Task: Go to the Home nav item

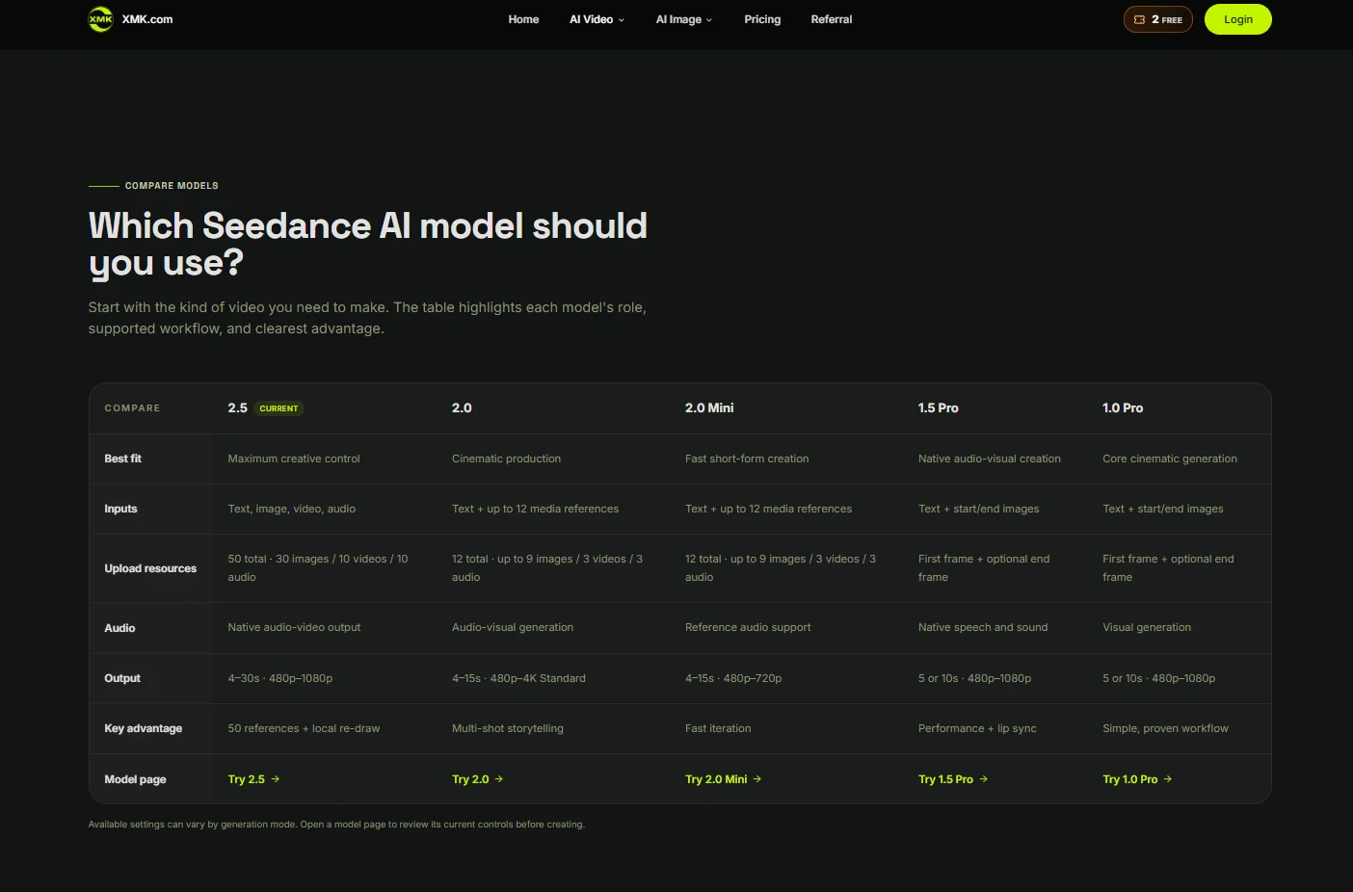Action: coord(523,19)
